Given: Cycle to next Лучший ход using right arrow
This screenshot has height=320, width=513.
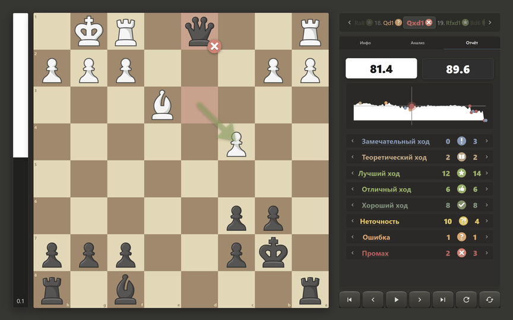Looking at the screenshot, I should tap(486, 173).
